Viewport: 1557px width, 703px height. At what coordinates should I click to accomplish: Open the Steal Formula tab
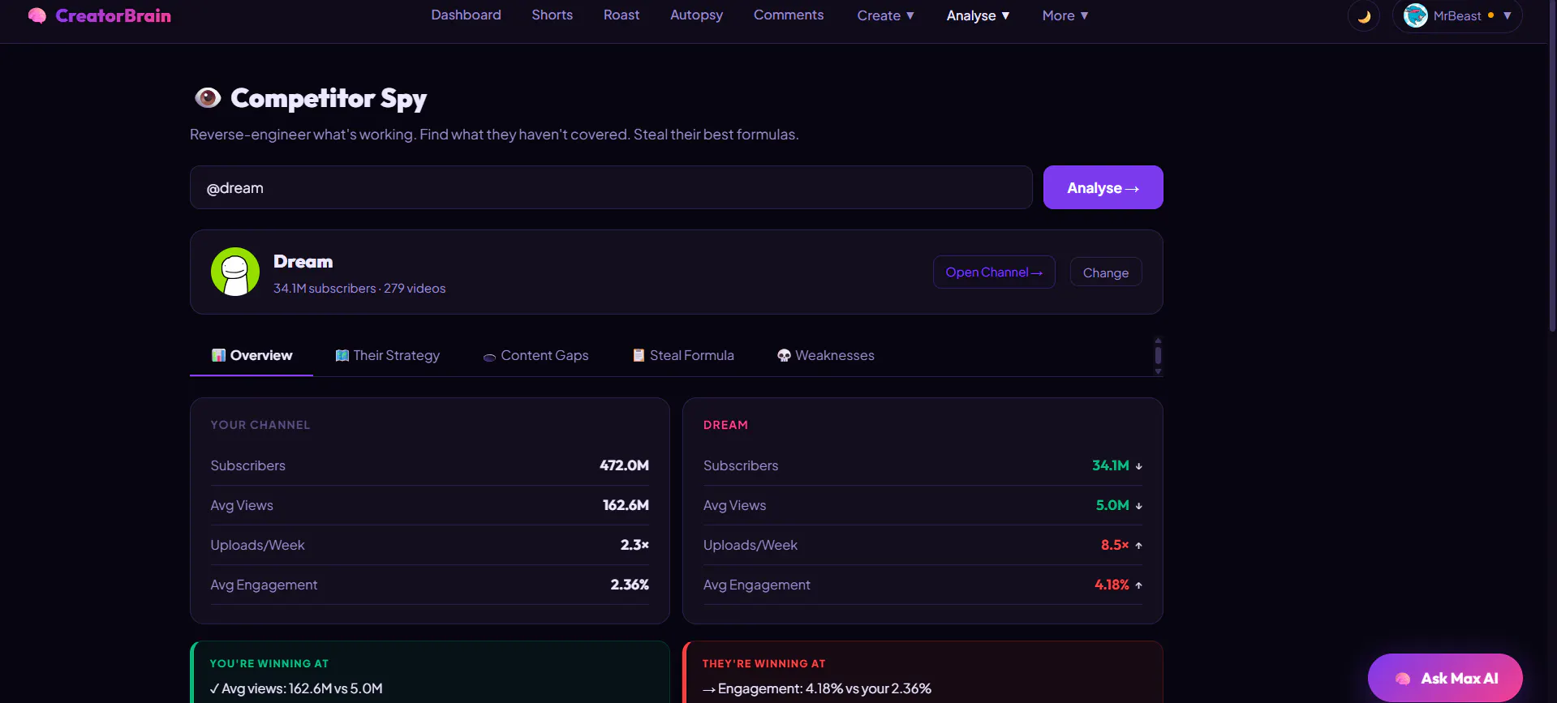(x=683, y=355)
